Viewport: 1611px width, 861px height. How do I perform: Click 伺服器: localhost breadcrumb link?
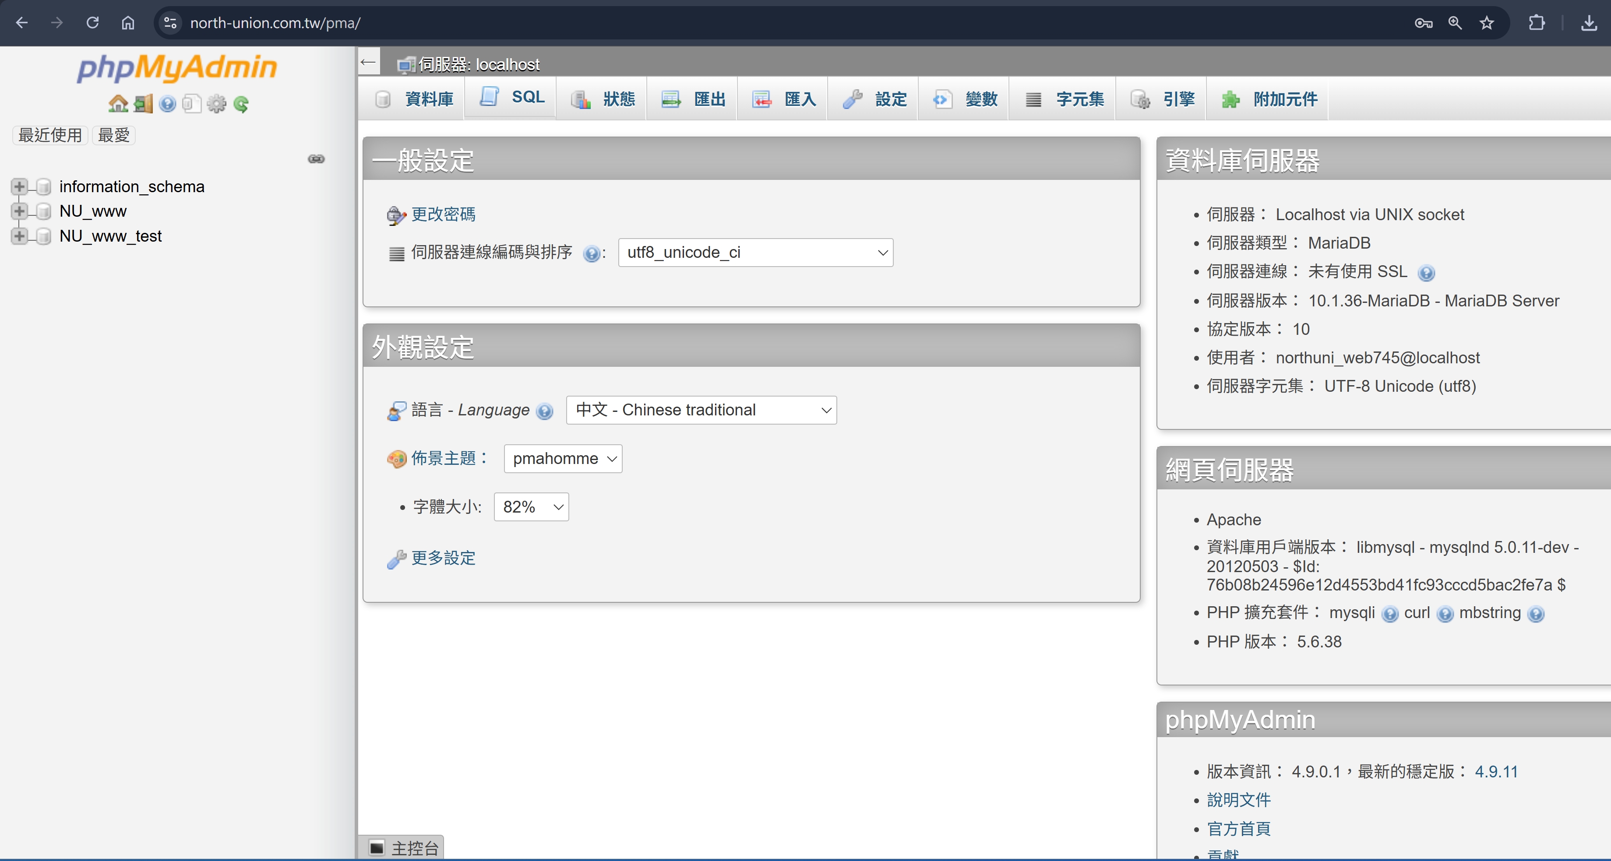(479, 64)
